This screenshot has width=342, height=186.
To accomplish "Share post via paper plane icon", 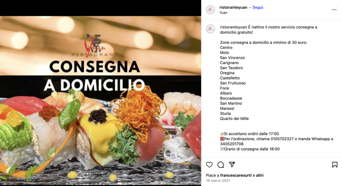I will (x=232, y=164).
